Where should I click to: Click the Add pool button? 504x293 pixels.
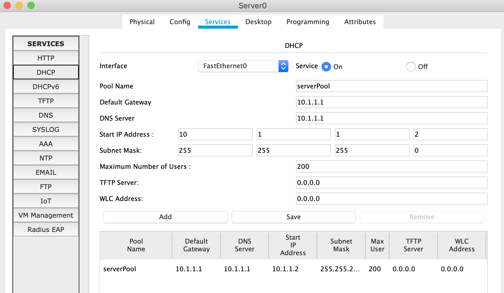[x=165, y=217]
